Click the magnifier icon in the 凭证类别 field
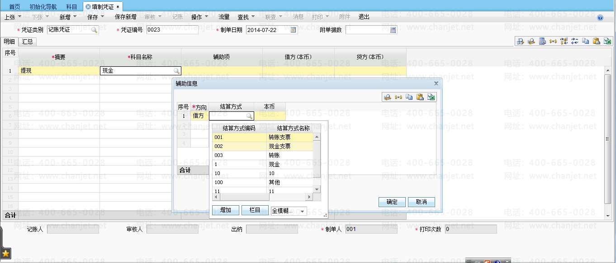 94,30
